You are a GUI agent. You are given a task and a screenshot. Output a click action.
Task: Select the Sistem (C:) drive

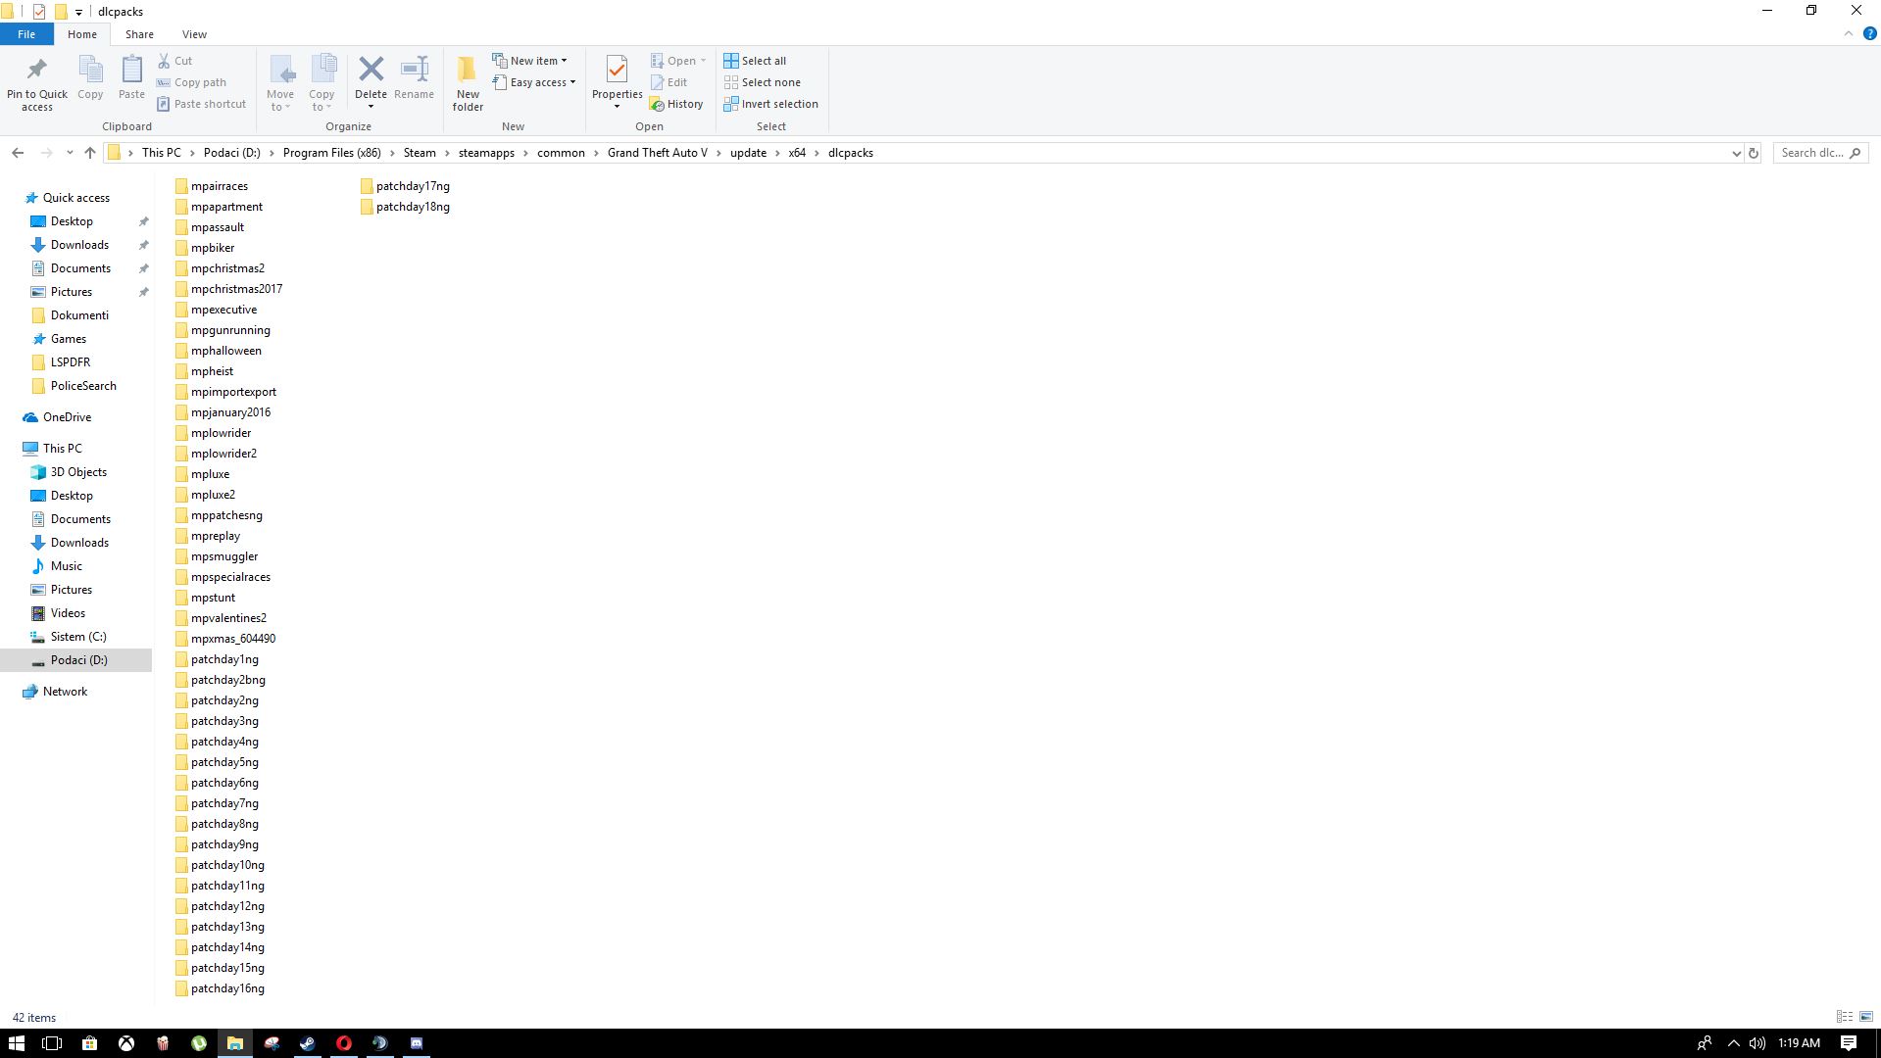tap(78, 637)
